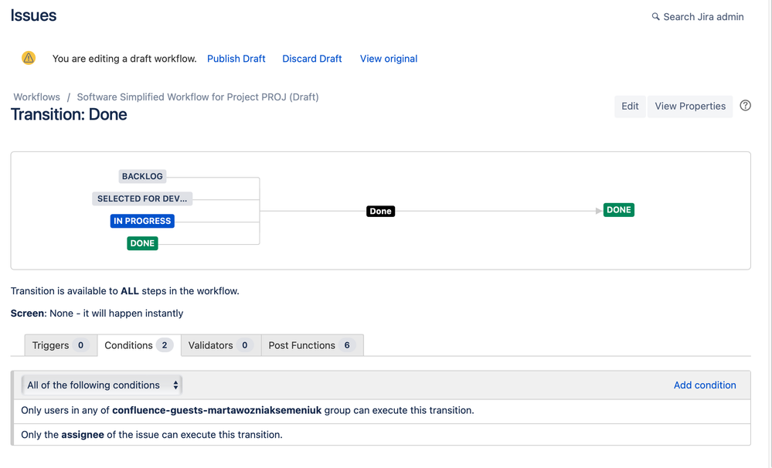
Task: Open the Software Simplified Workflow breadcrumb
Action: (197, 97)
